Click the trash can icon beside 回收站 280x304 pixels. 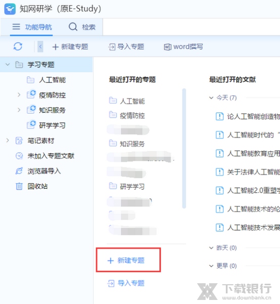pos(19,186)
